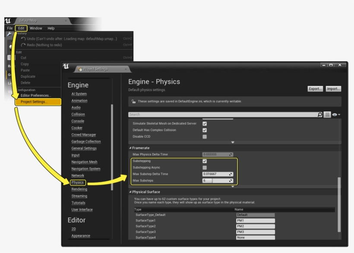The width and height of the screenshot is (354, 253).
Task: Disable the Substepping checkbox
Action: point(205,162)
